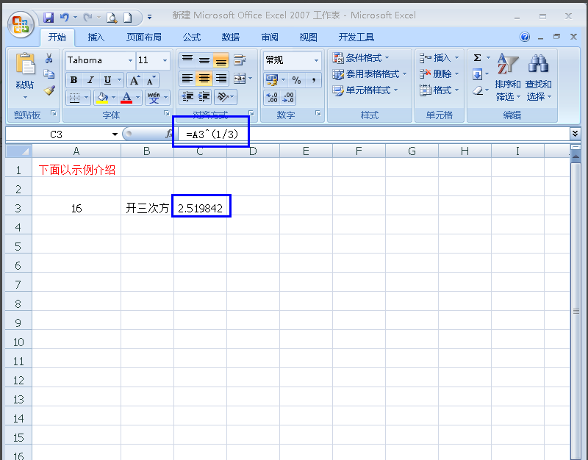
Task: Click the formula bar input field
Action: pyautogui.click(x=373, y=134)
